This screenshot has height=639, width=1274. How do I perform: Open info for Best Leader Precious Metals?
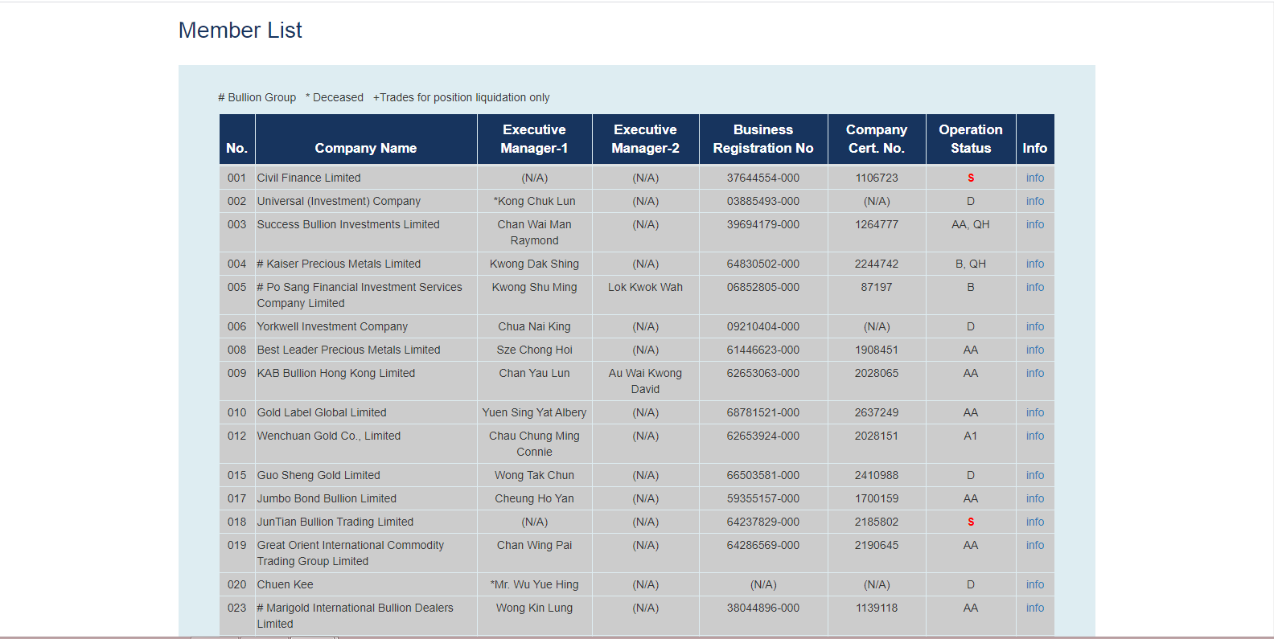pyautogui.click(x=1034, y=350)
